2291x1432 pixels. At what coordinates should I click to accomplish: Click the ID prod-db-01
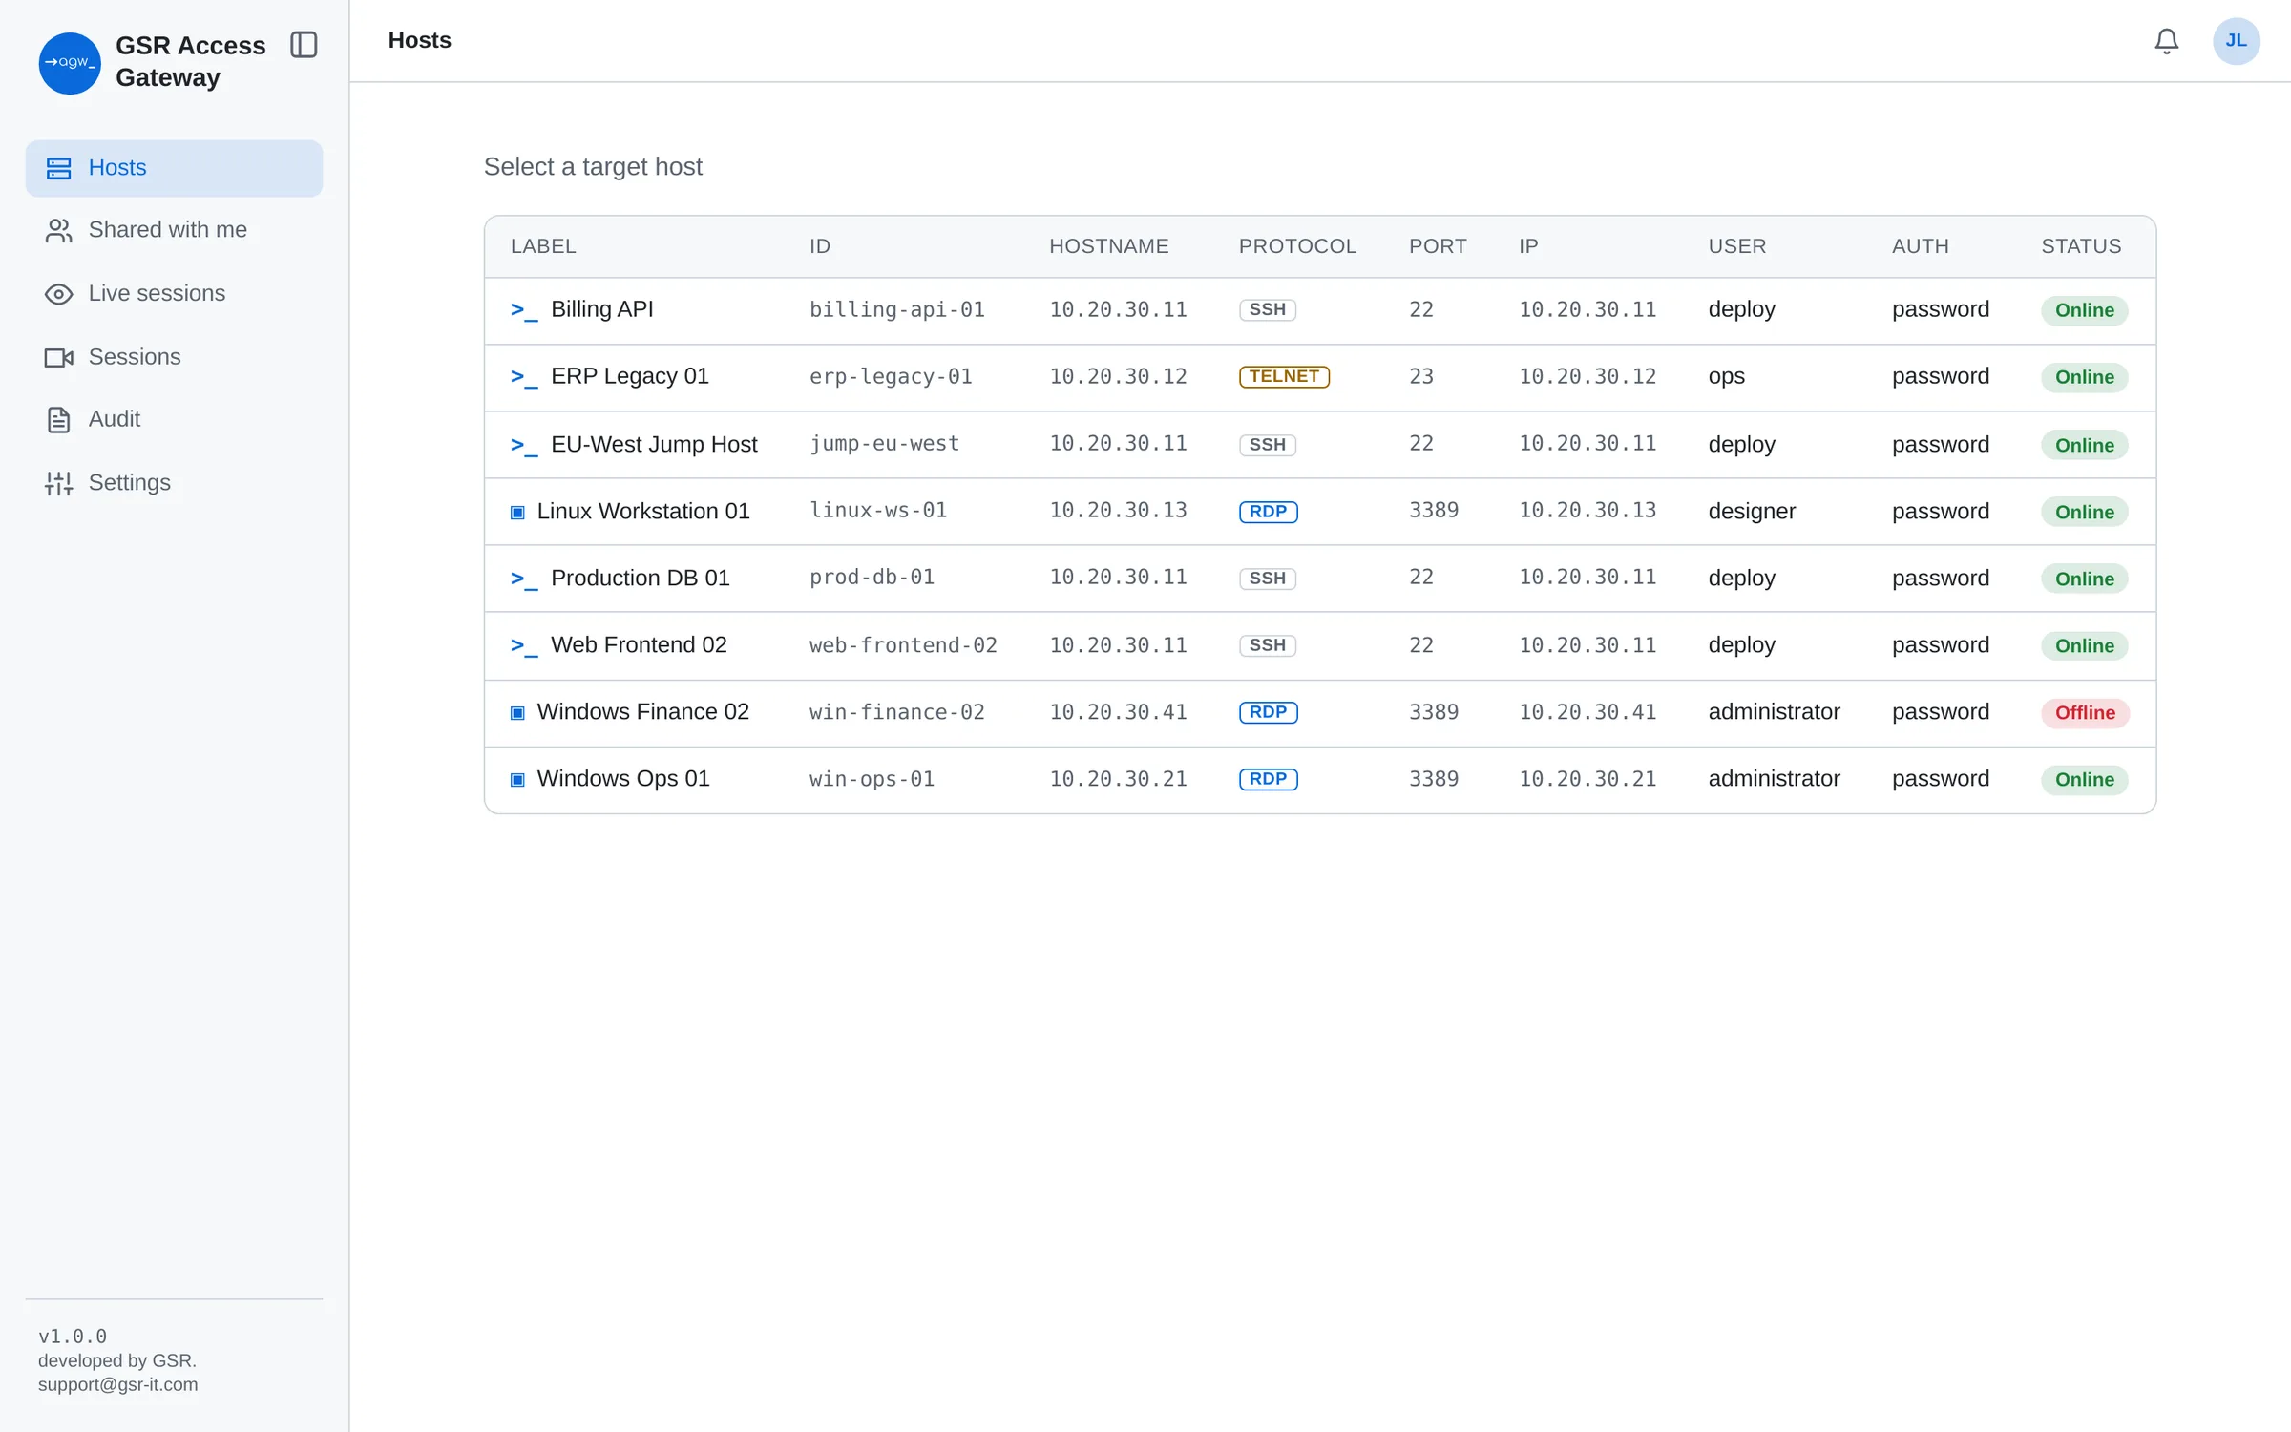872,578
